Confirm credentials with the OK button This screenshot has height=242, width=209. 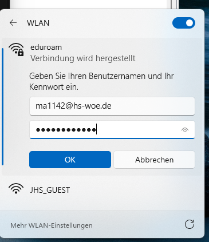(70, 160)
